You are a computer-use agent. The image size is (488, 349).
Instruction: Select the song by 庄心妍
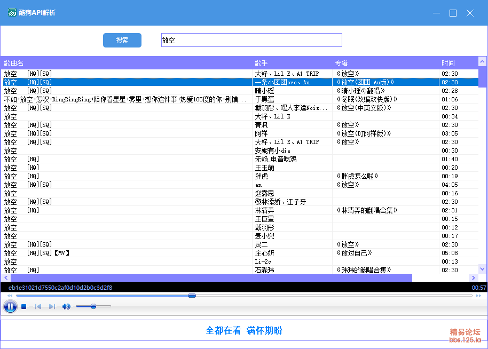tap(264, 253)
